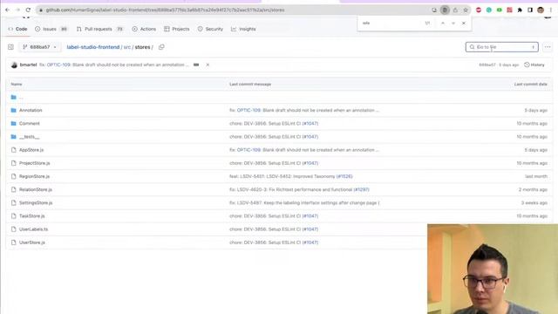
Task: Open the Security tab
Action: (210, 29)
